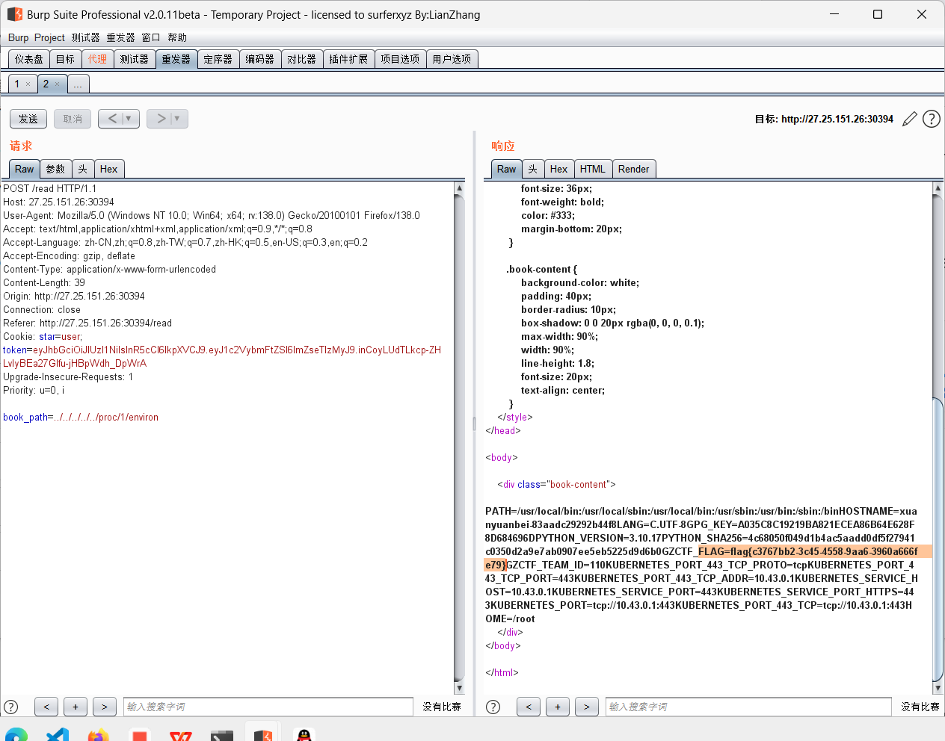The width and height of the screenshot is (945, 741).
Task: Click the response search help icon
Action: pyautogui.click(x=493, y=707)
